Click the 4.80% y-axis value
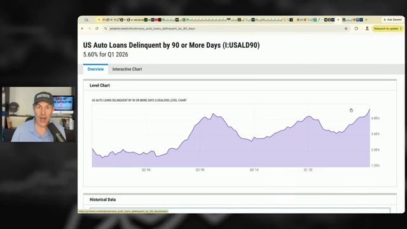 click(375, 118)
